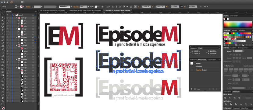Click the Pen tool icon
Image resolution: width=253 pixels, height=110 pixels.
(x=2, y=27)
